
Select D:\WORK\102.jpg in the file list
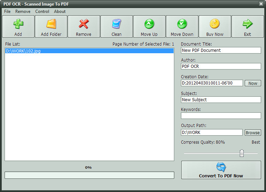click(89, 51)
